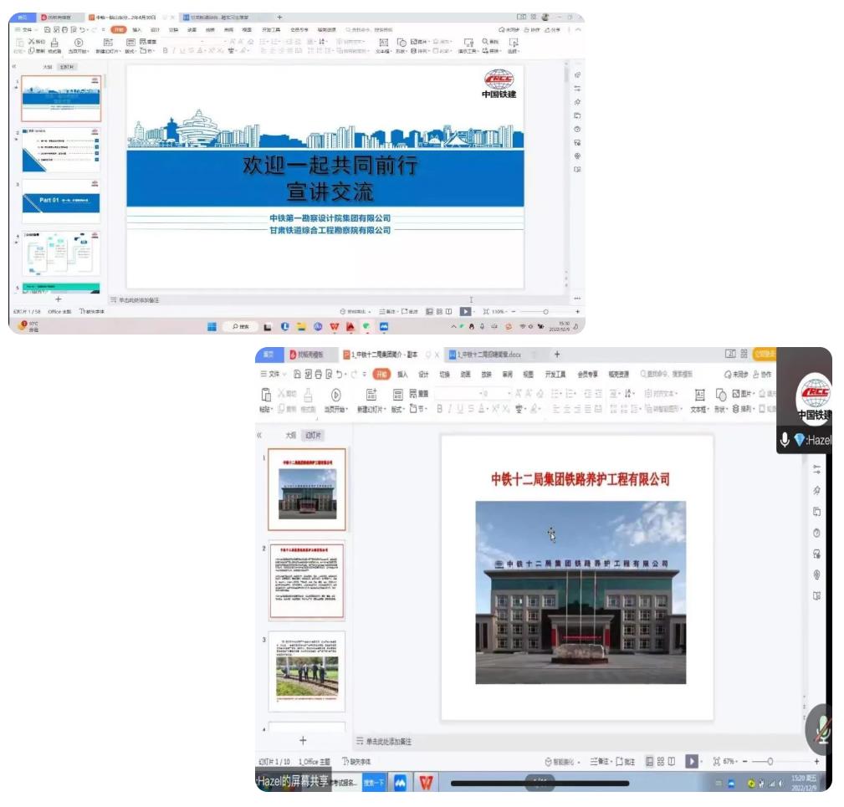Screen dimensions: 844x807
Task: Click the Text Box icon in the lower window
Action: pyautogui.click(x=699, y=396)
